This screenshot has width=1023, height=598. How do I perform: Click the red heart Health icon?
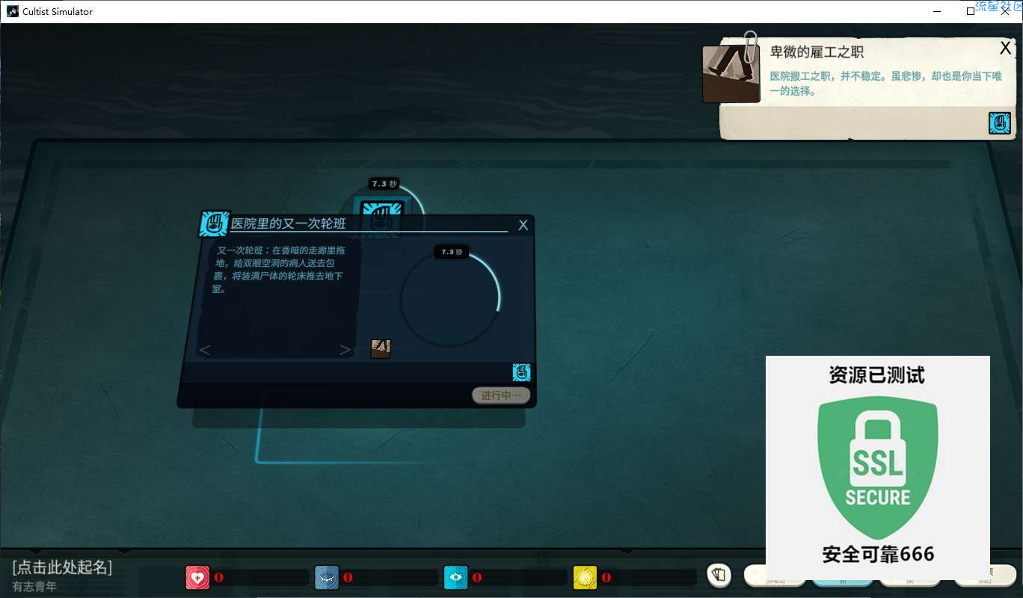[x=198, y=578]
